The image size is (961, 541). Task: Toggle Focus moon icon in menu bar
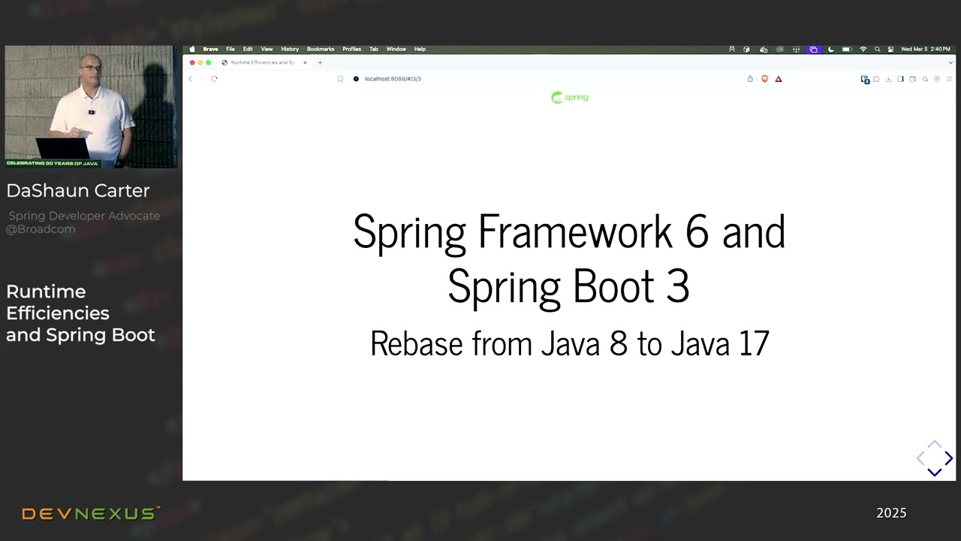coord(830,49)
